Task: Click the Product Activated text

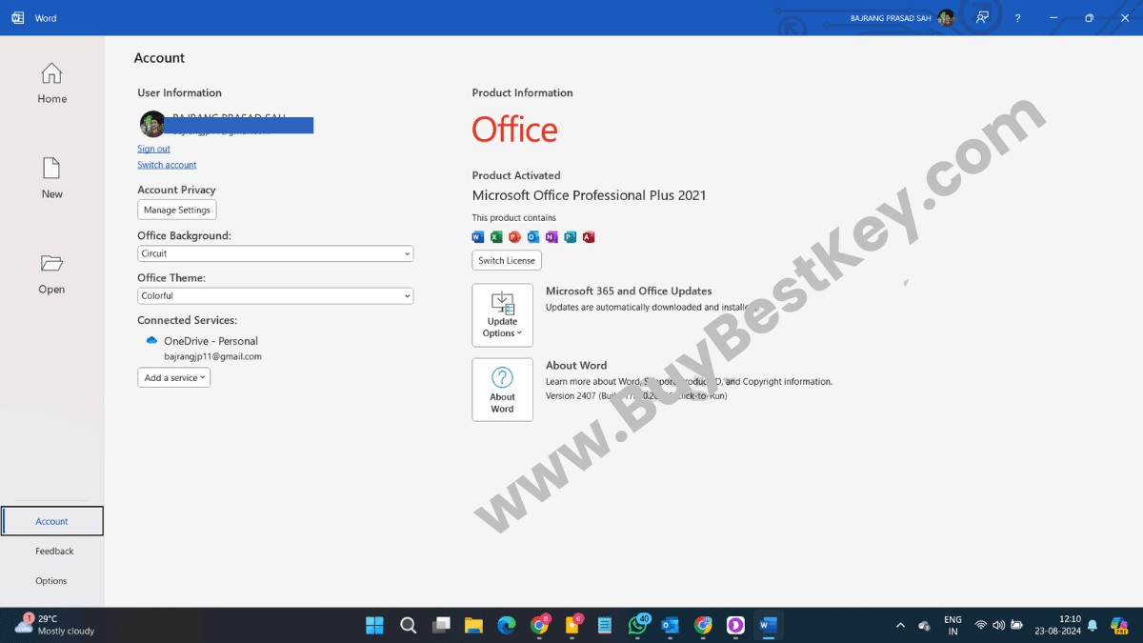Action: (x=516, y=175)
